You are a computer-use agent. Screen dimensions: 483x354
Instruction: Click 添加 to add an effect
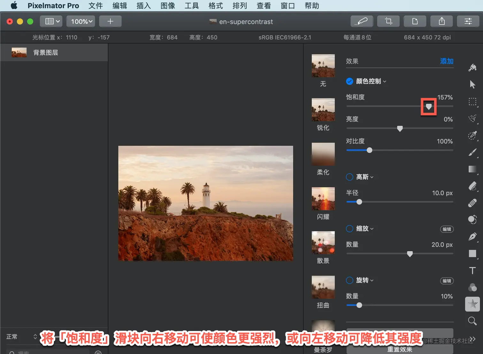(447, 61)
